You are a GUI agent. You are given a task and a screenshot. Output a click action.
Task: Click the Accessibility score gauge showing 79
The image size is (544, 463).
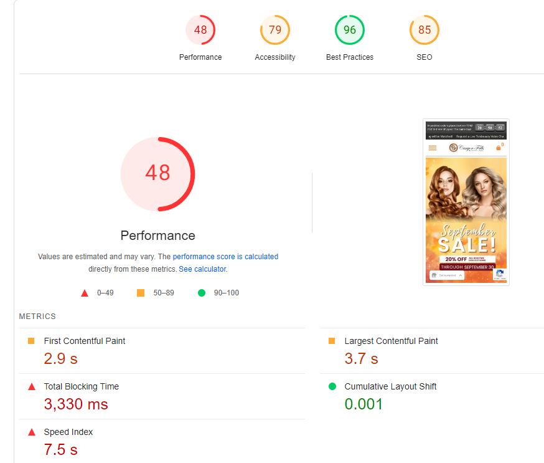pyautogui.click(x=275, y=30)
